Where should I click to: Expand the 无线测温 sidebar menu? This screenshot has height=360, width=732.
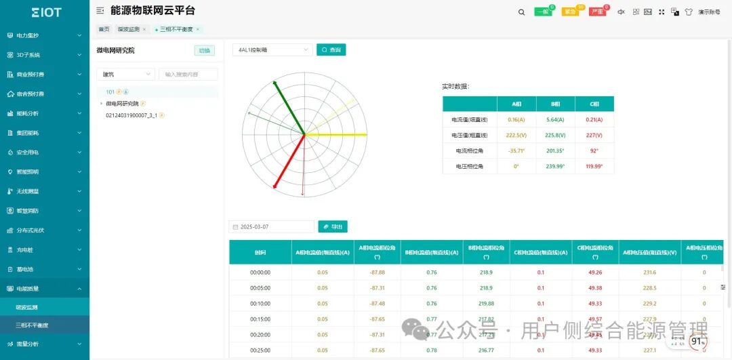click(44, 191)
